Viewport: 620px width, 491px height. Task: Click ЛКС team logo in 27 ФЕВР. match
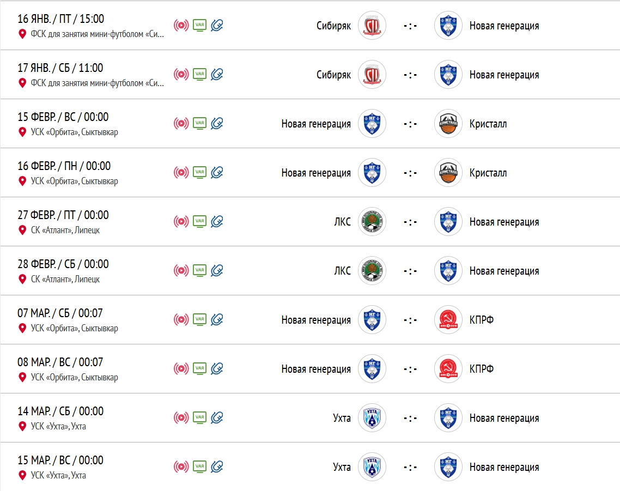[x=372, y=222]
